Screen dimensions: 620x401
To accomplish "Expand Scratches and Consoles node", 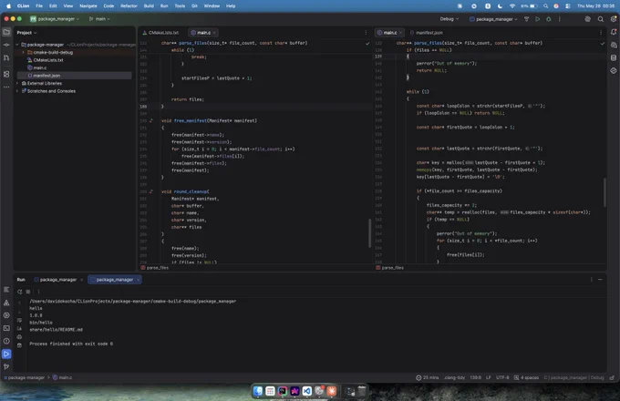I will click(x=17, y=91).
